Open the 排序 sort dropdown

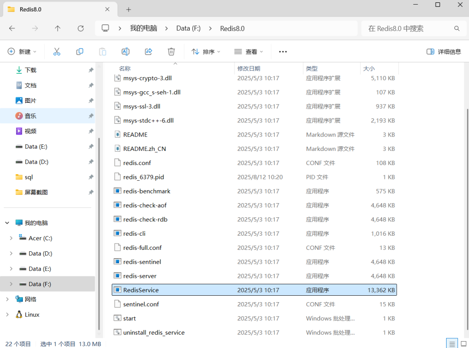point(206,52)
